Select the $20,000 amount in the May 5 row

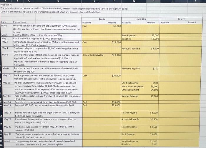point(116,55)
